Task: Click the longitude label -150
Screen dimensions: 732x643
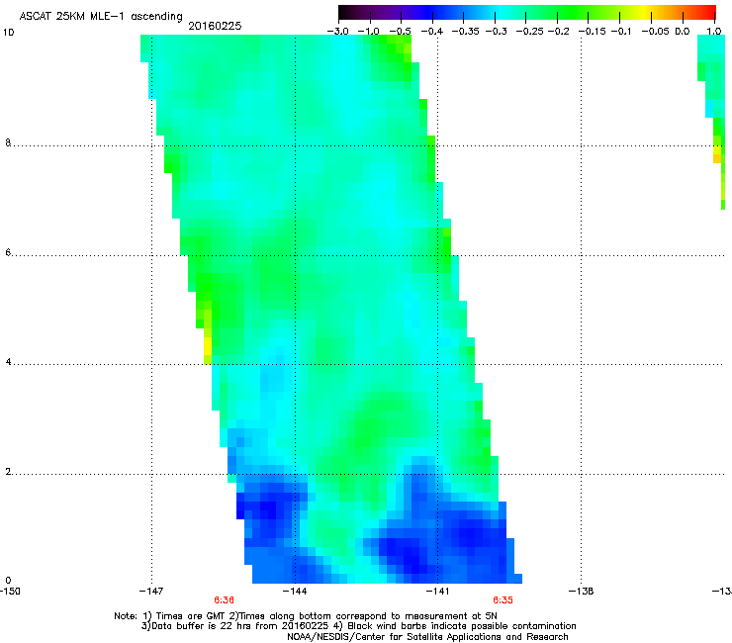Action: coord(10,592)
